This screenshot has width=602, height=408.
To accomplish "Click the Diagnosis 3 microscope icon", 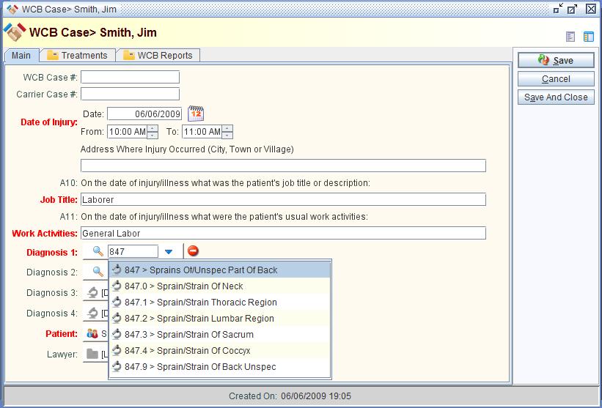I will (x=92, y=292).
